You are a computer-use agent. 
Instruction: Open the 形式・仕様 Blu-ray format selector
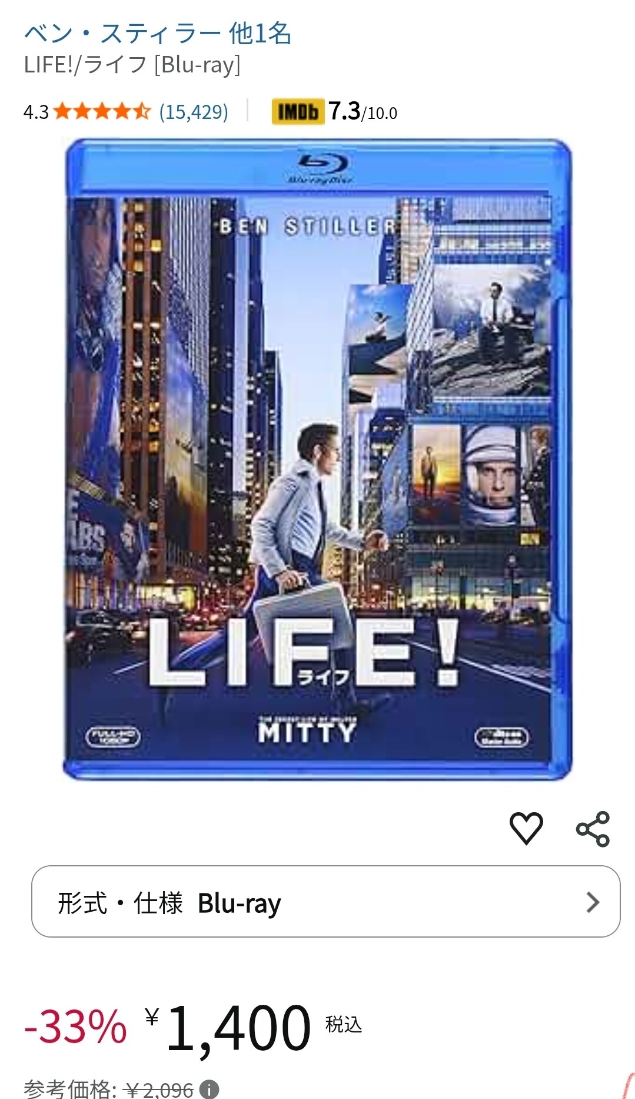(x=325, y=901)
